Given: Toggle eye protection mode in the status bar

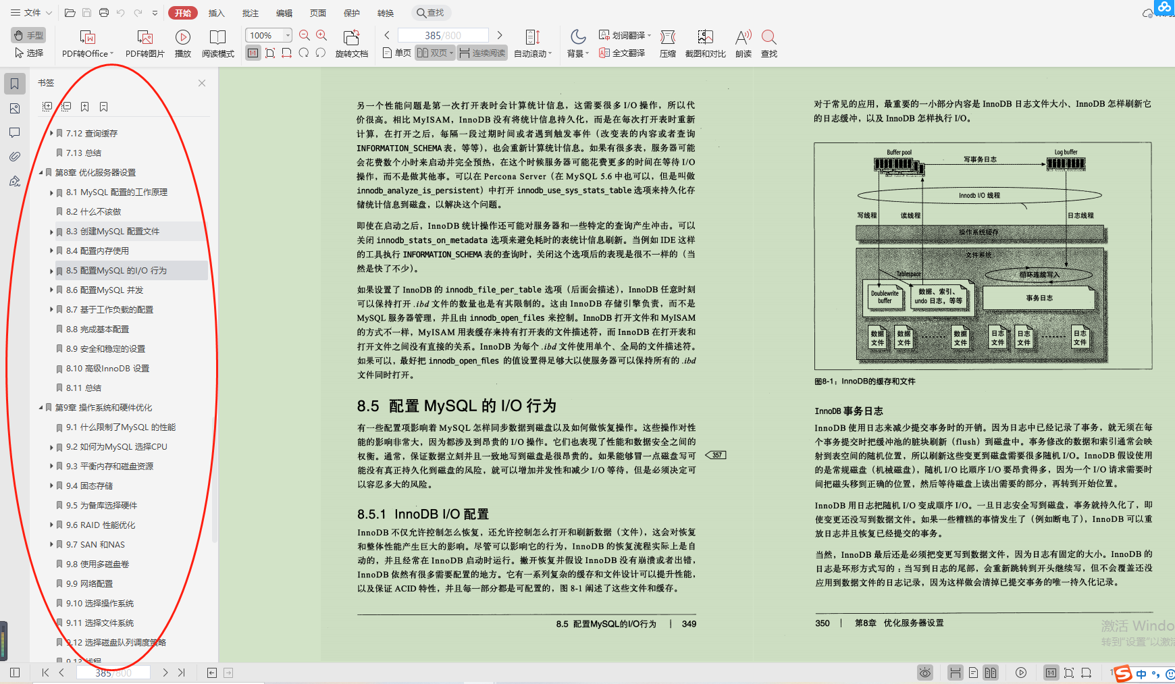Looking at the screenshot, I should [925, 673].
